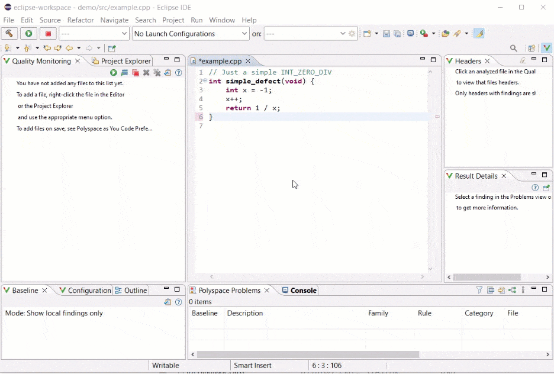Open the Refactor menu
The height and width of the screenshot is (374, 554).
80,20
